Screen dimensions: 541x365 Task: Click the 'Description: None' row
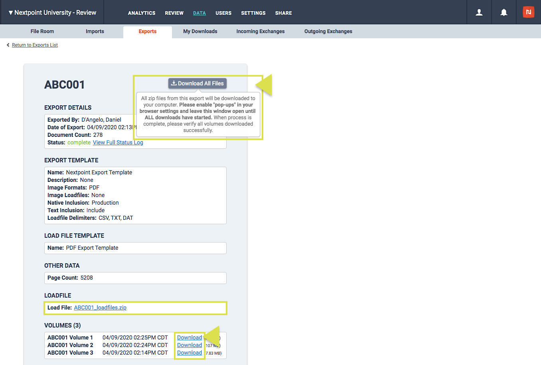tap(70, 180)
